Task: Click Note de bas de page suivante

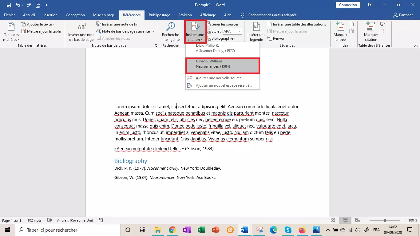Action: (x=123, y=31)
